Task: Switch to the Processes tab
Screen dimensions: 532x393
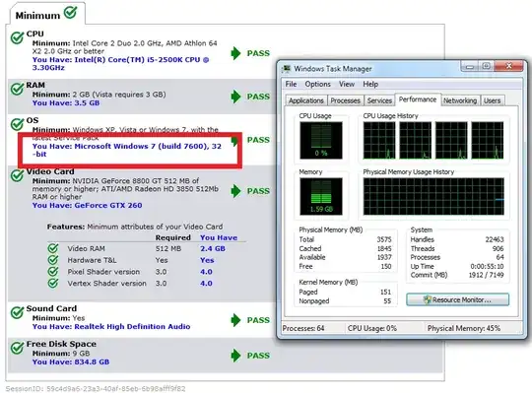Action: pos(345,100)
